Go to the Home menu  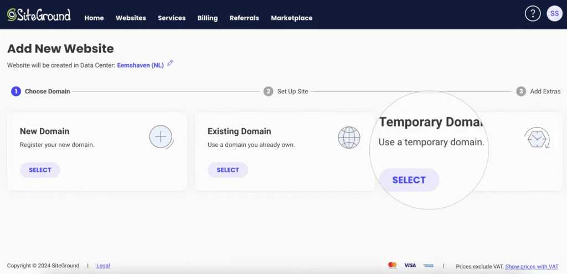pyautogui.click(x=94, y=18)
